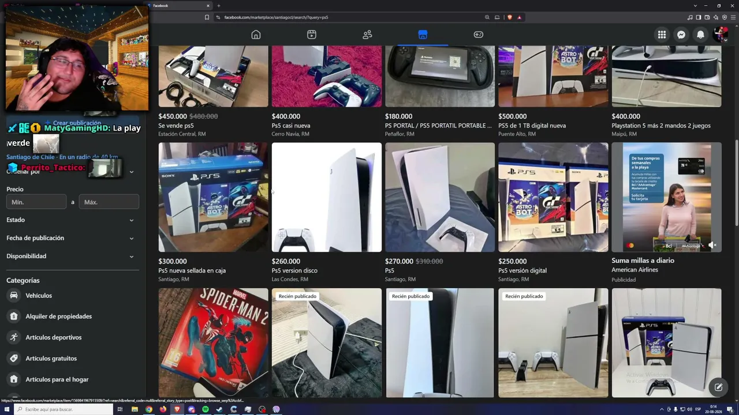Viewport: 739px width, 415px height.
Task: Click the '$300.000' price text
Action: click(173, 261)
